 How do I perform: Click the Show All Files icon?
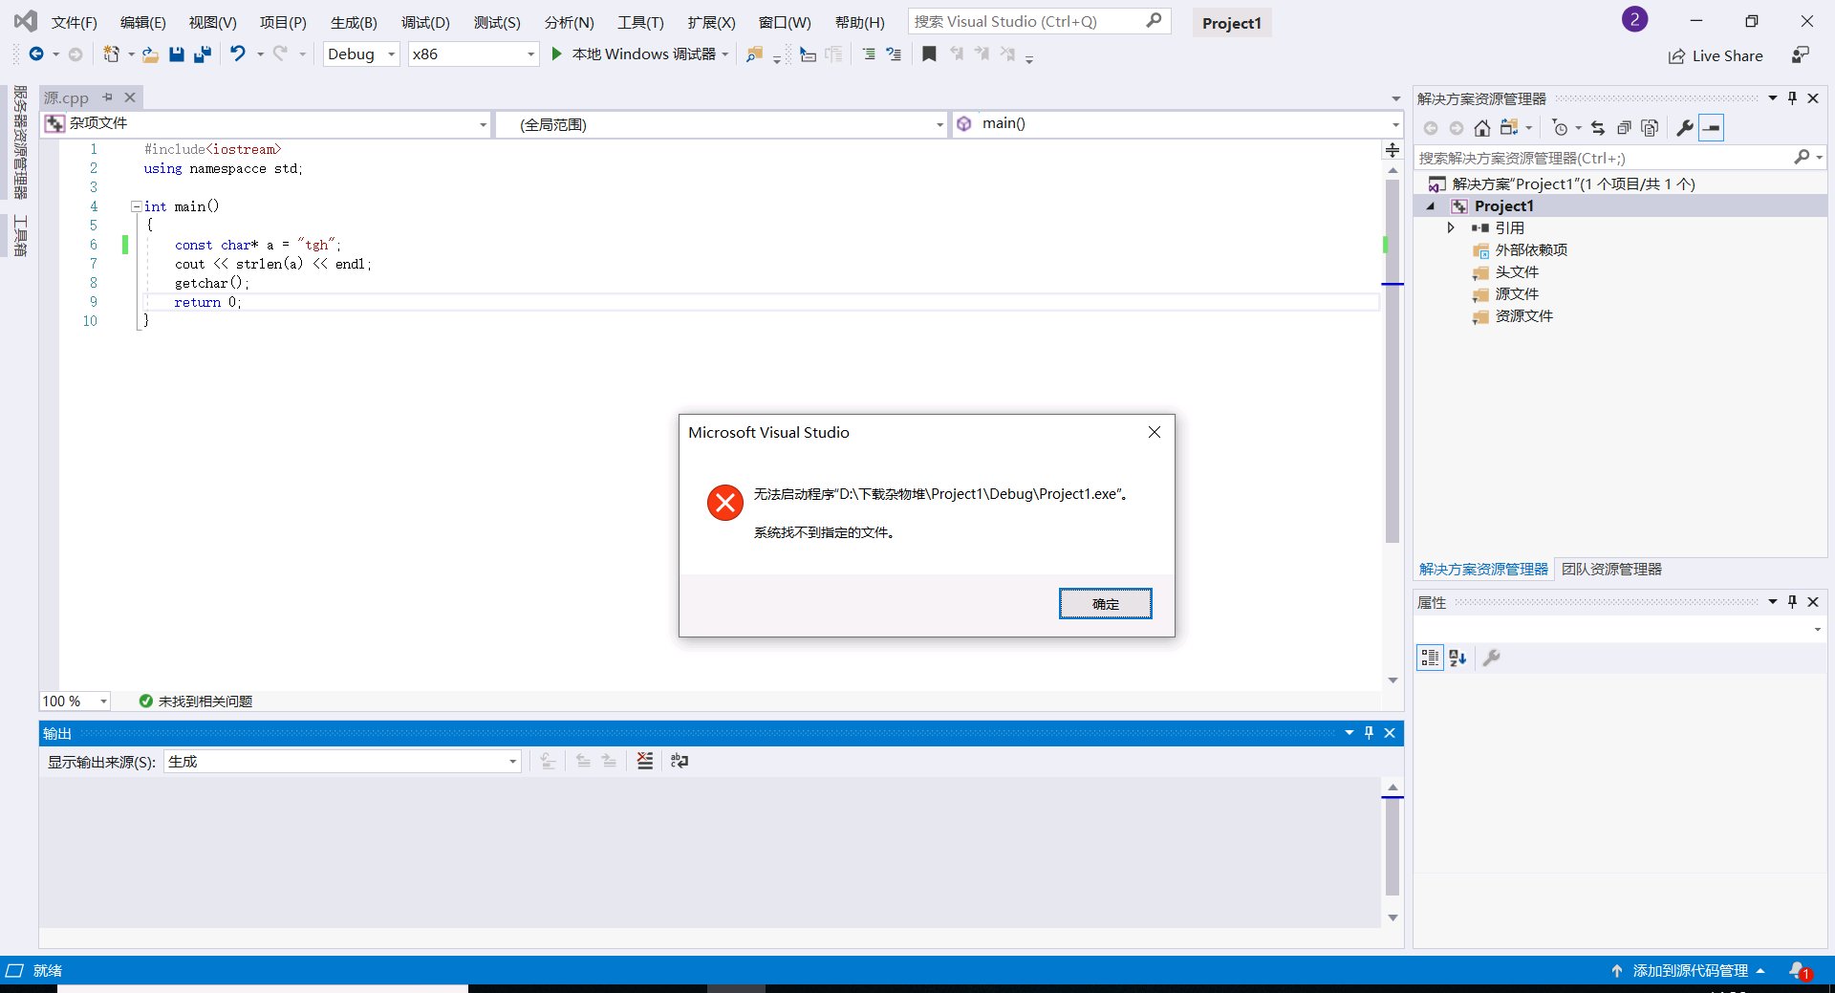tap(1650, 128)
